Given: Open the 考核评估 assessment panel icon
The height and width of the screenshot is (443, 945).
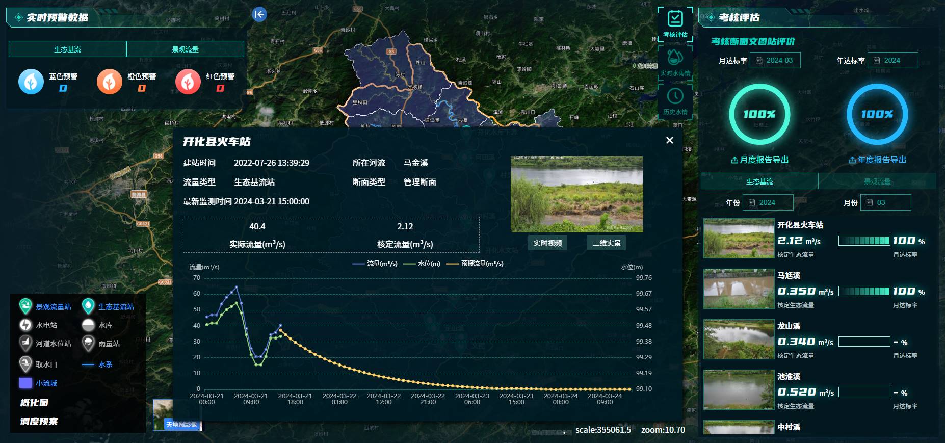Looking at the screenshot, I should click(x=675, y=24).
